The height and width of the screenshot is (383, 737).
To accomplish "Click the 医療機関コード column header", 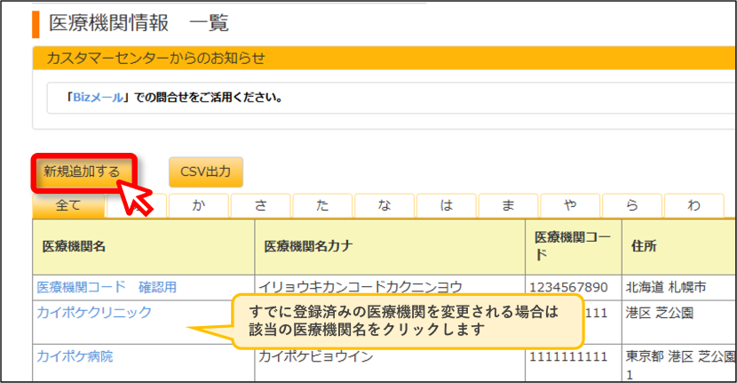I will click(574, 246).
